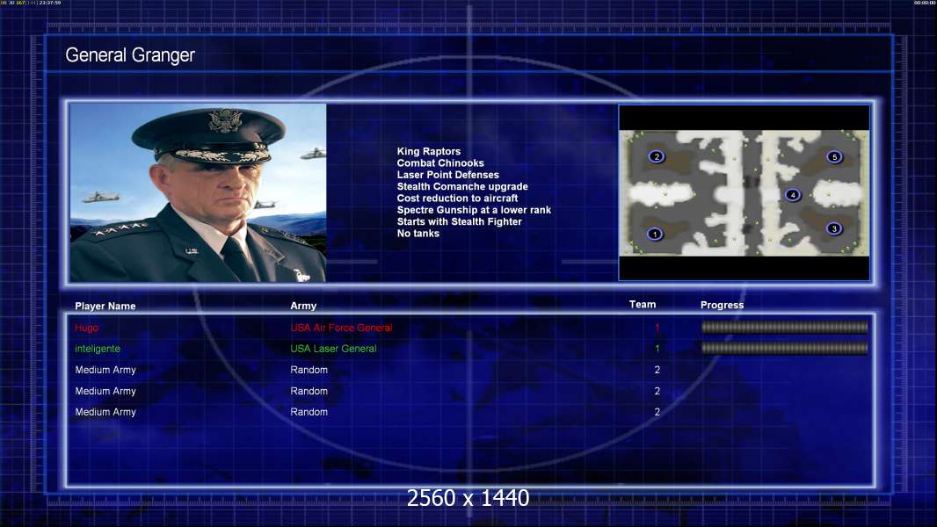Click USA Air Force General army text
The width and height of the screenshot is (937, 527).
341,328
